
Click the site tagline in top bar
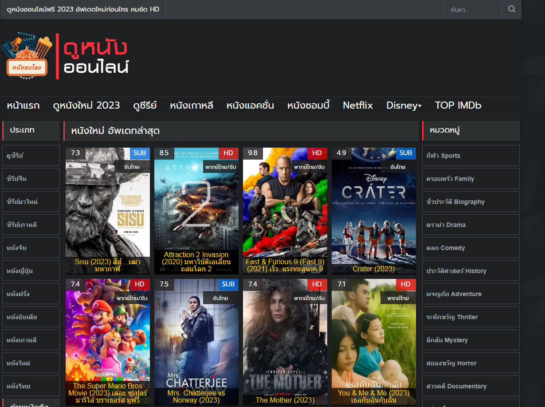tap(83, 9)
